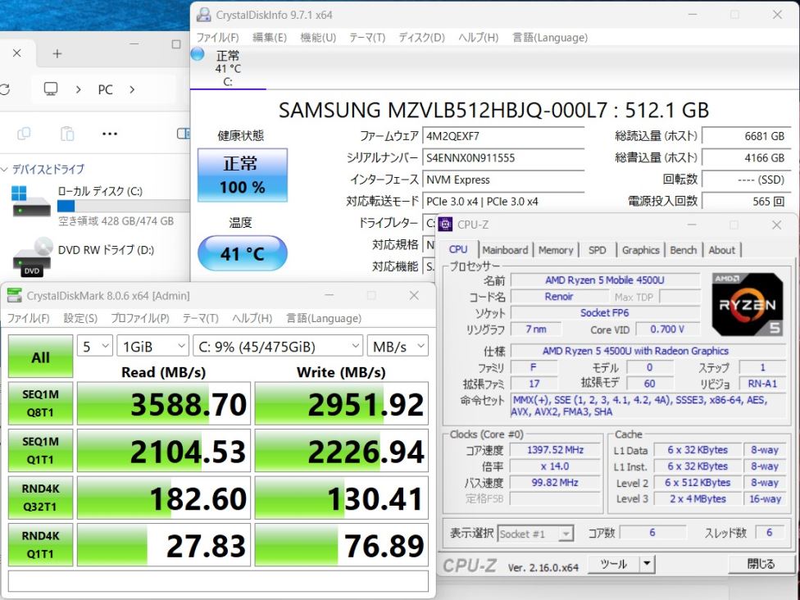Click the Explorer refresh icon
The height and width of the screenshot is (600, 800).
(5, 89)
